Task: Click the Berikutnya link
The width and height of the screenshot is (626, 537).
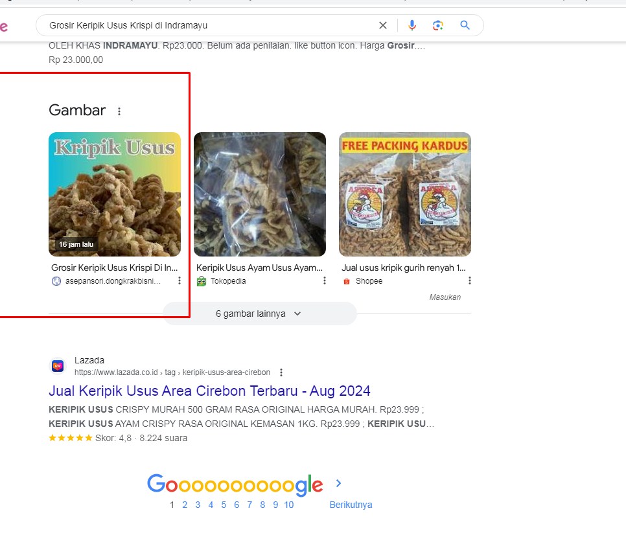Action: coord(351,505)
